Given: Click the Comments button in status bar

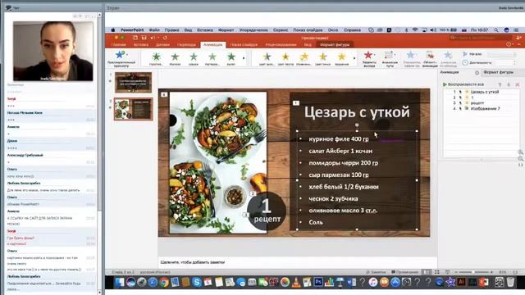Looking at the screenshot, I should (x=404, y=272).
